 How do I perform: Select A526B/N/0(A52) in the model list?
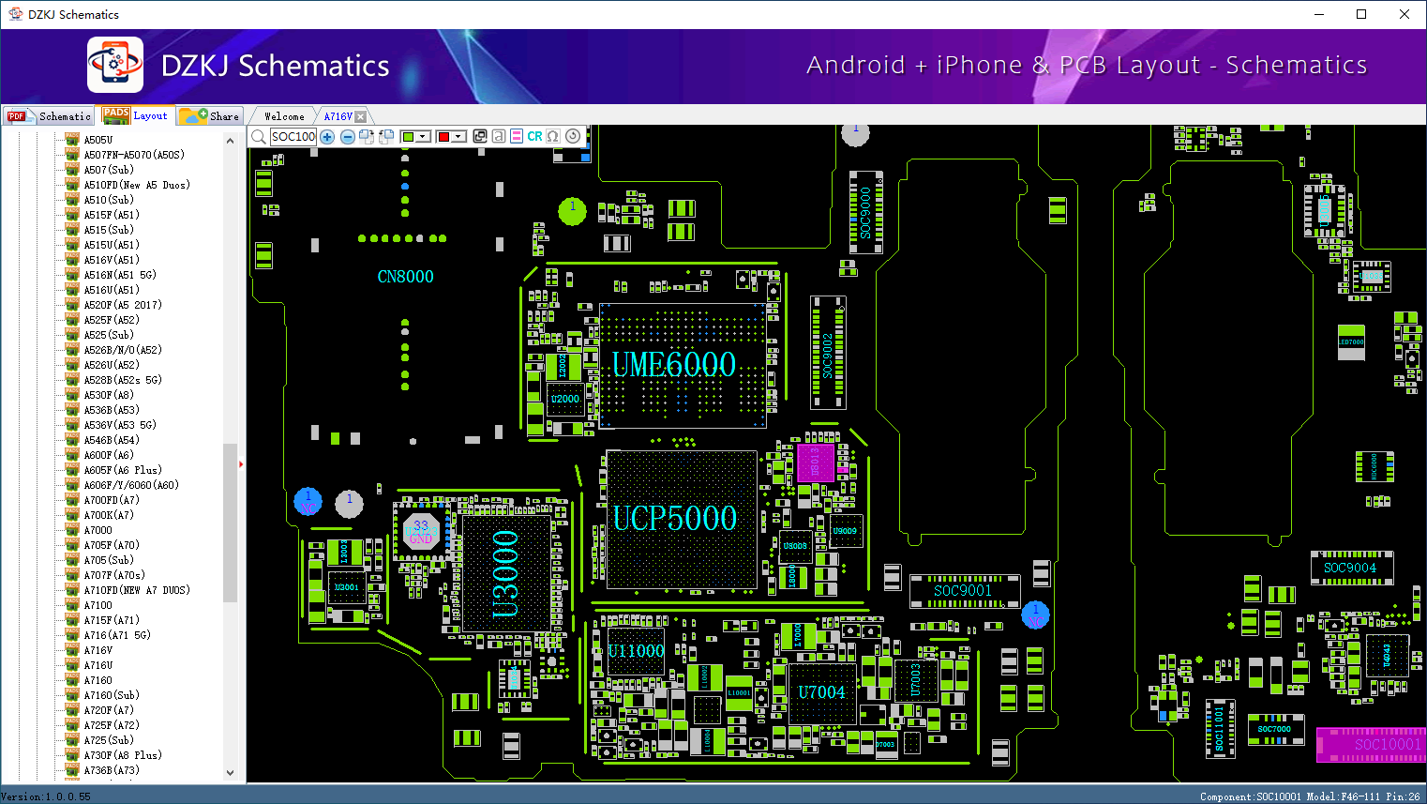coord(123,350)
